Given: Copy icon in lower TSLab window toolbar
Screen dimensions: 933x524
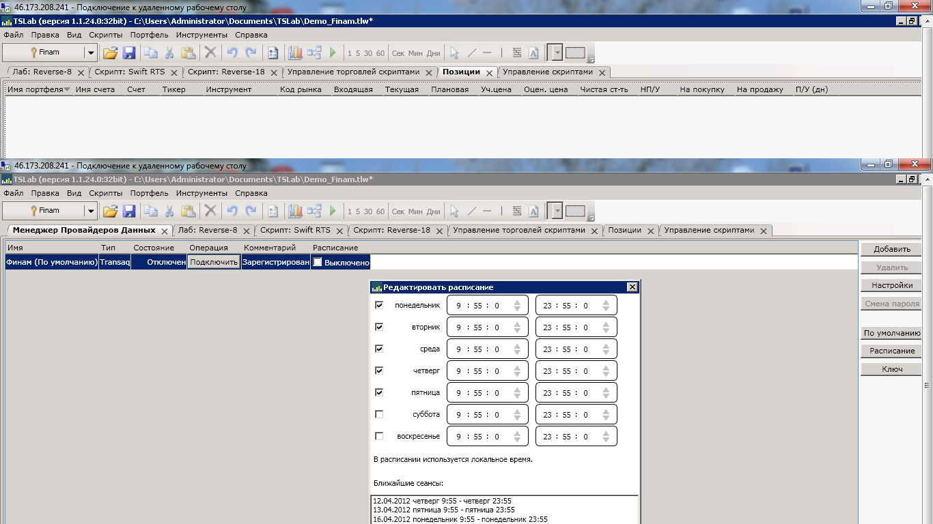Looking at the screenshot, I should click(150, 211).
